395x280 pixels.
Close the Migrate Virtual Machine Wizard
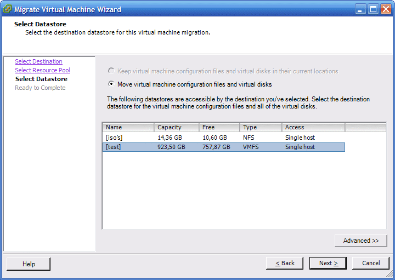click(x=386, y=9)
